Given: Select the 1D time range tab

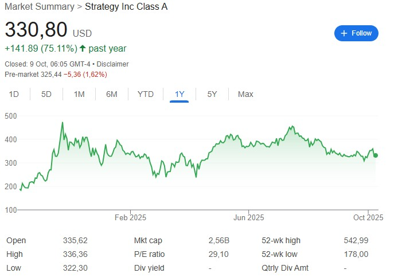Looking at the screenshot, I should [14, 94].
